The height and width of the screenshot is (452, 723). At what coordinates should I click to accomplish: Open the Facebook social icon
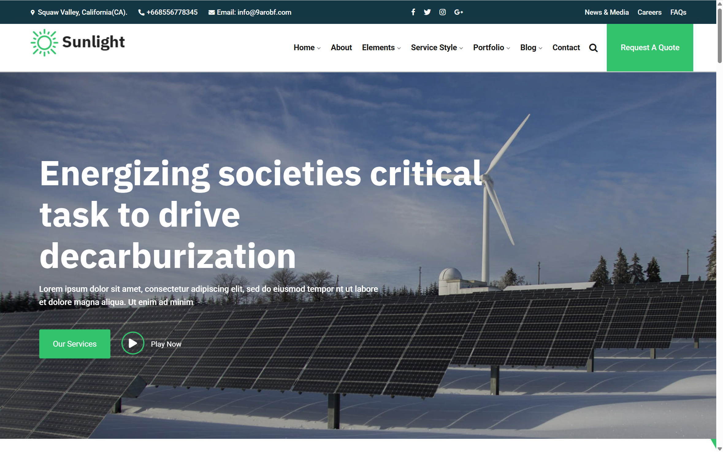click(413, 12)
